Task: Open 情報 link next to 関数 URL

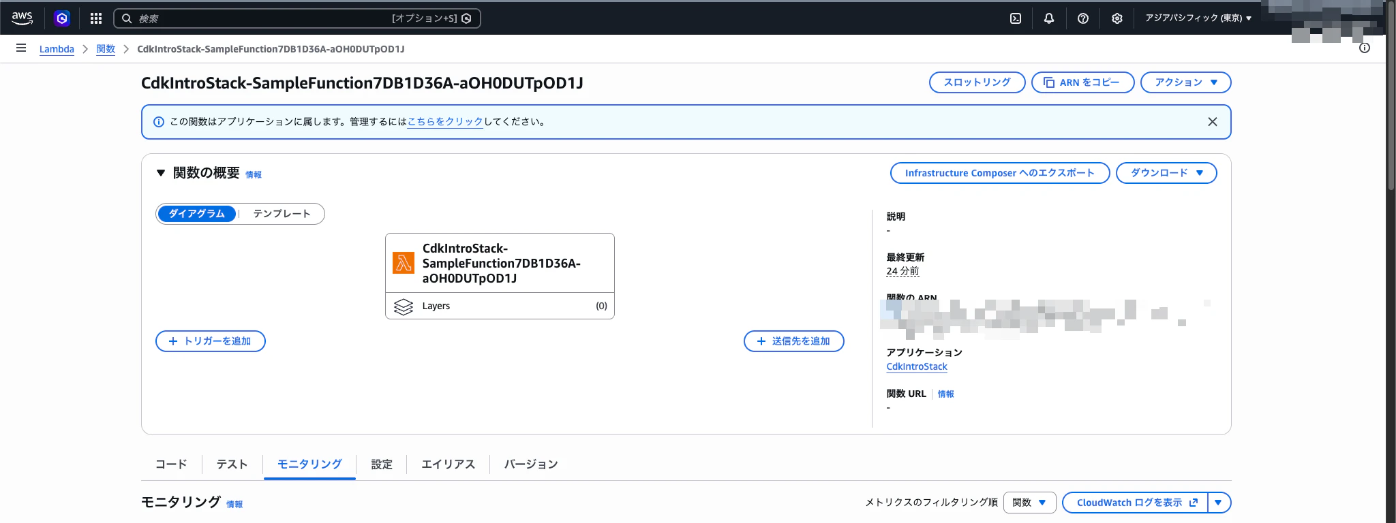Action: 946,394
